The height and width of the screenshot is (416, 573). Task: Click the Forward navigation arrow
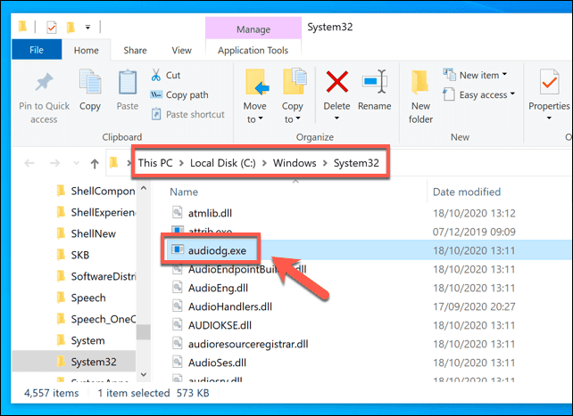54,163
